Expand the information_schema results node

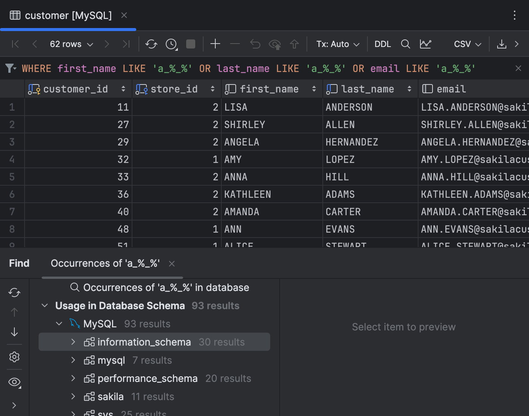pos(73,342)
